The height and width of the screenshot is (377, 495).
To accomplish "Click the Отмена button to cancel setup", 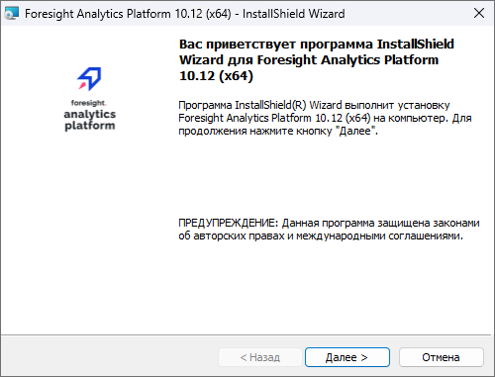I will coord(442,357).
